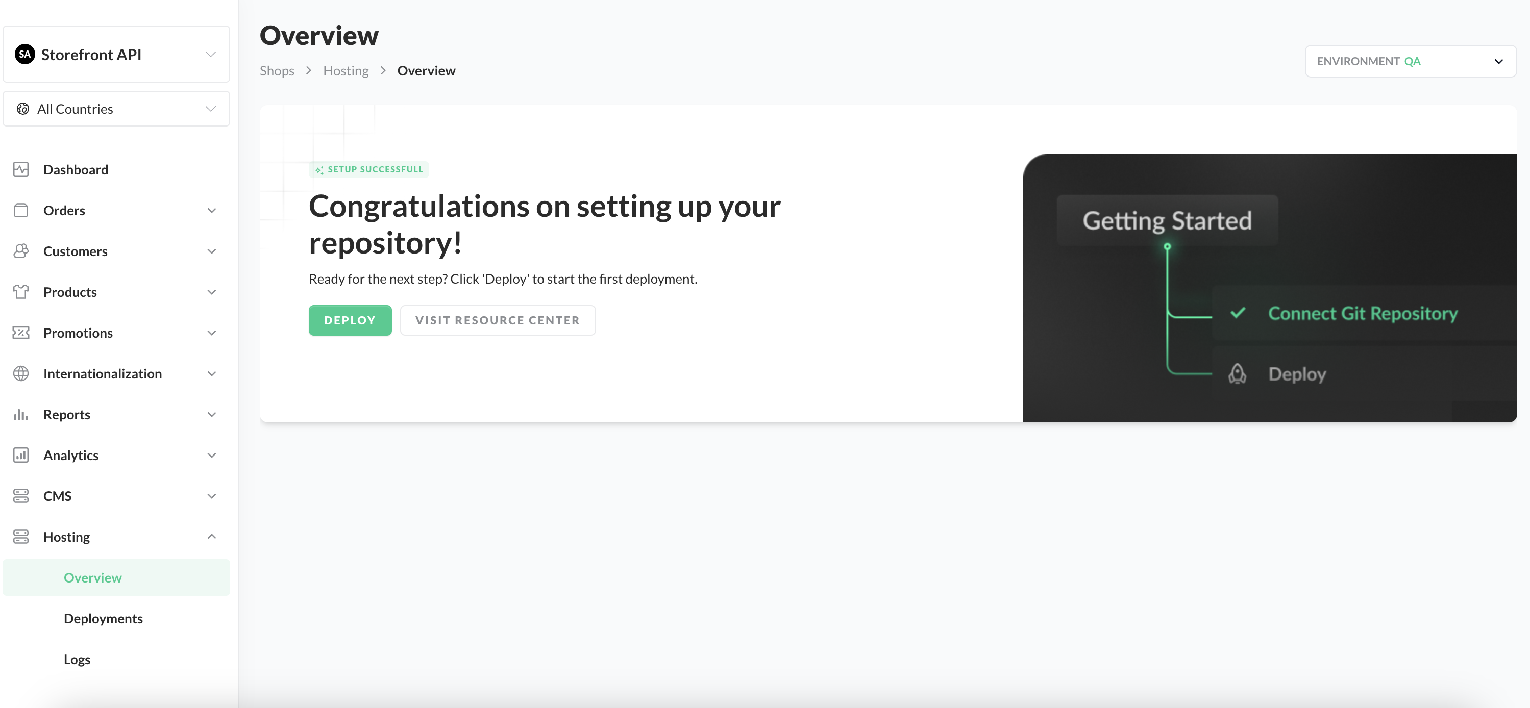Open the All Countries dropdown
The width and height of the screenshot is (1530, 708).
tap(116, 109)
